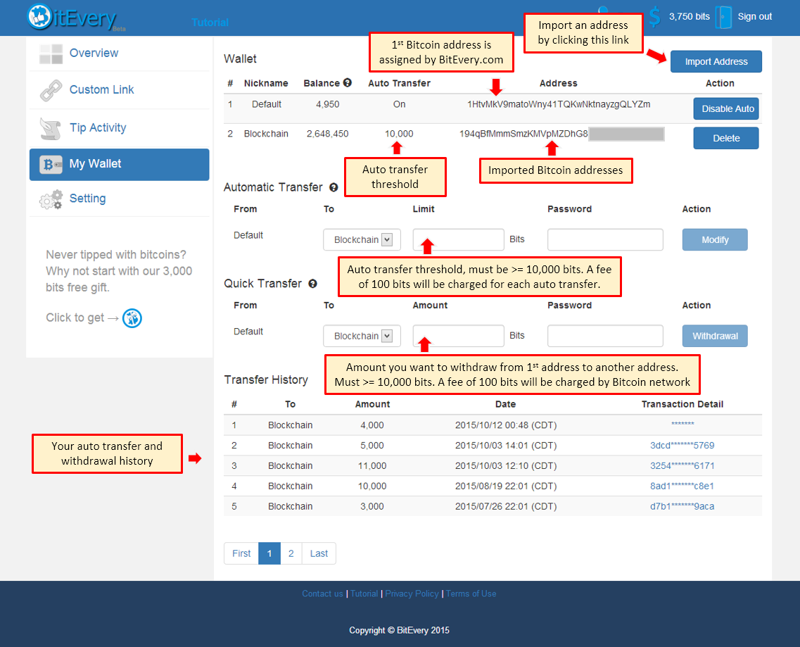The width and height of the screenshot is (800, 647).
Task: Select My Wallet in sidebar
Action: [x=120, y=165]
